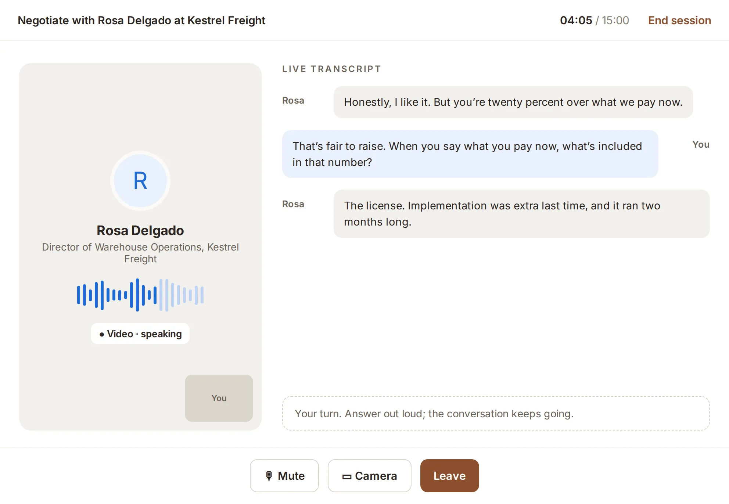This screenshot has height=504, width=729.
Task: Click the 'Your turn' prompt box
Action: tap(496, 413)
